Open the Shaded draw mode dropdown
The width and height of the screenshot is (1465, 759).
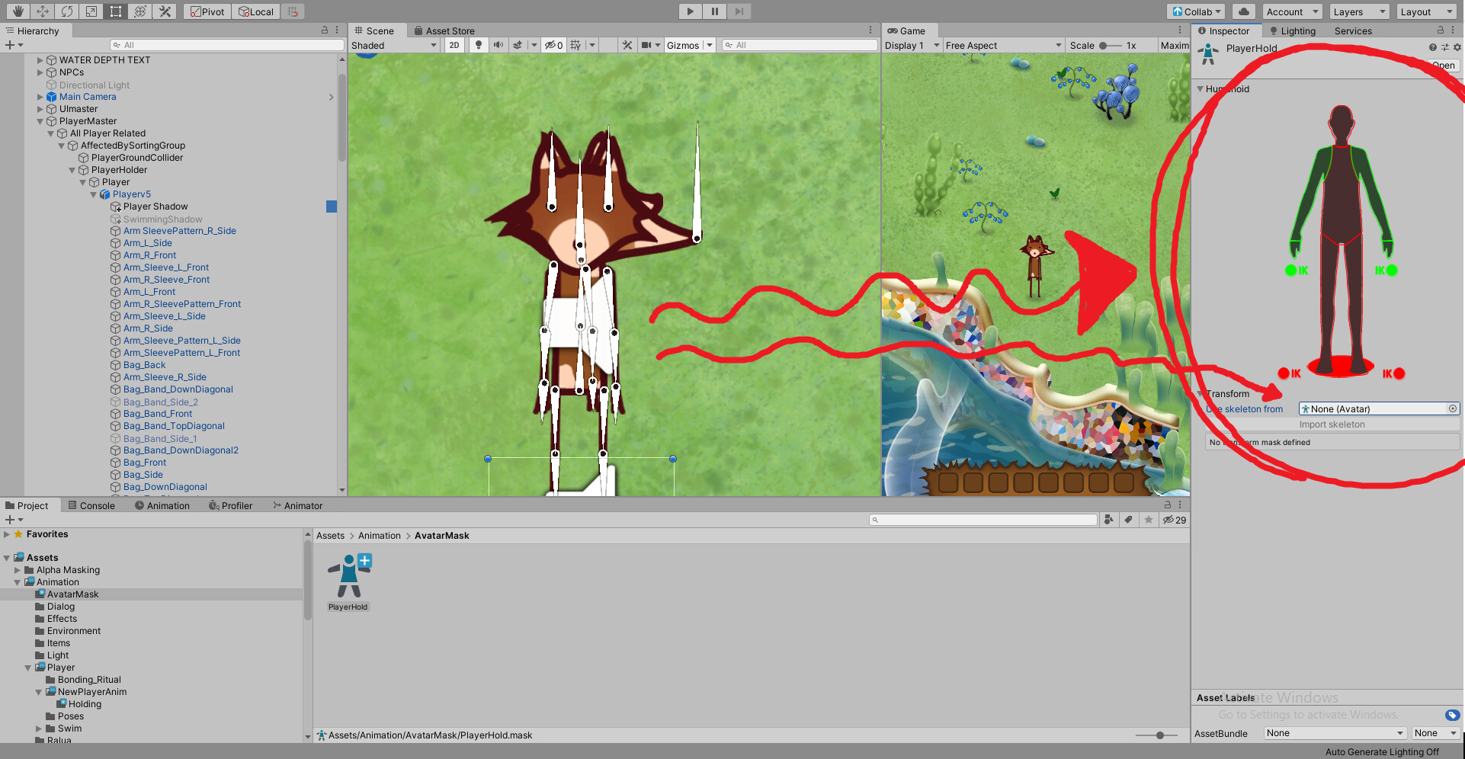(393, 45)
